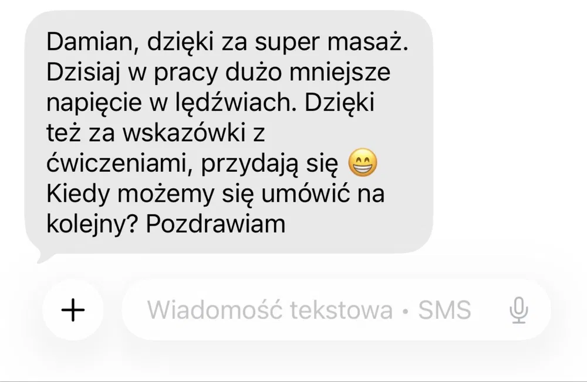The image size is (587, 382).
Task: Tap the word Pozdrawiam at message end
Action: 215,224
